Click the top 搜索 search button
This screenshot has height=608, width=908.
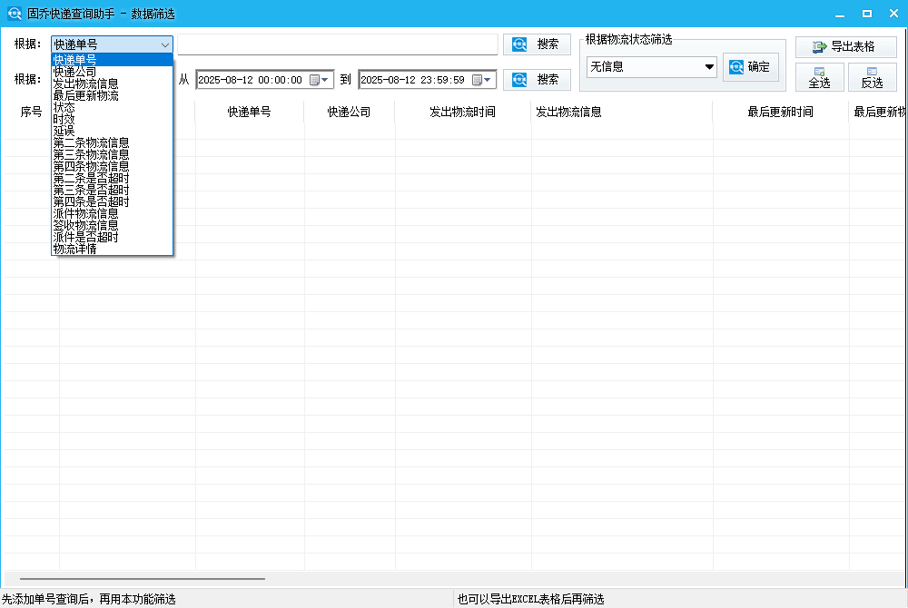coord(537,44)
